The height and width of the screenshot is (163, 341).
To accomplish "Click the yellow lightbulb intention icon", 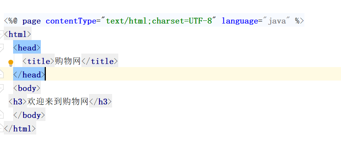I will [x=11, y=63].
